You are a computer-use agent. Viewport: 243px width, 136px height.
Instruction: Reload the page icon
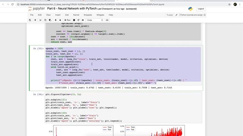tap(13, 5)
